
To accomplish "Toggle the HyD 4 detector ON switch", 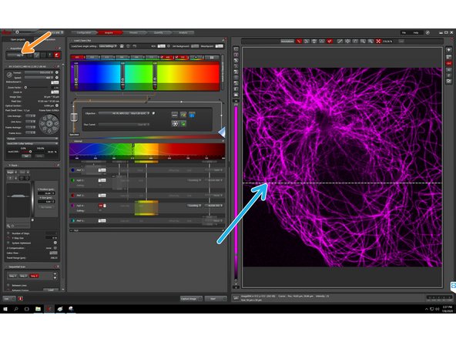I will pos(102,206).
